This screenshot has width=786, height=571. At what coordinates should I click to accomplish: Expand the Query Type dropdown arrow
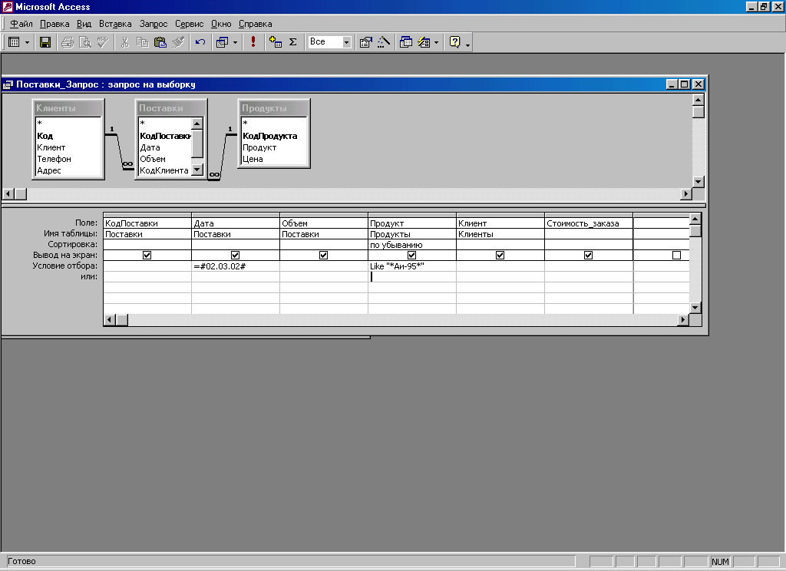pyautogui.click(x=235, y=43)
